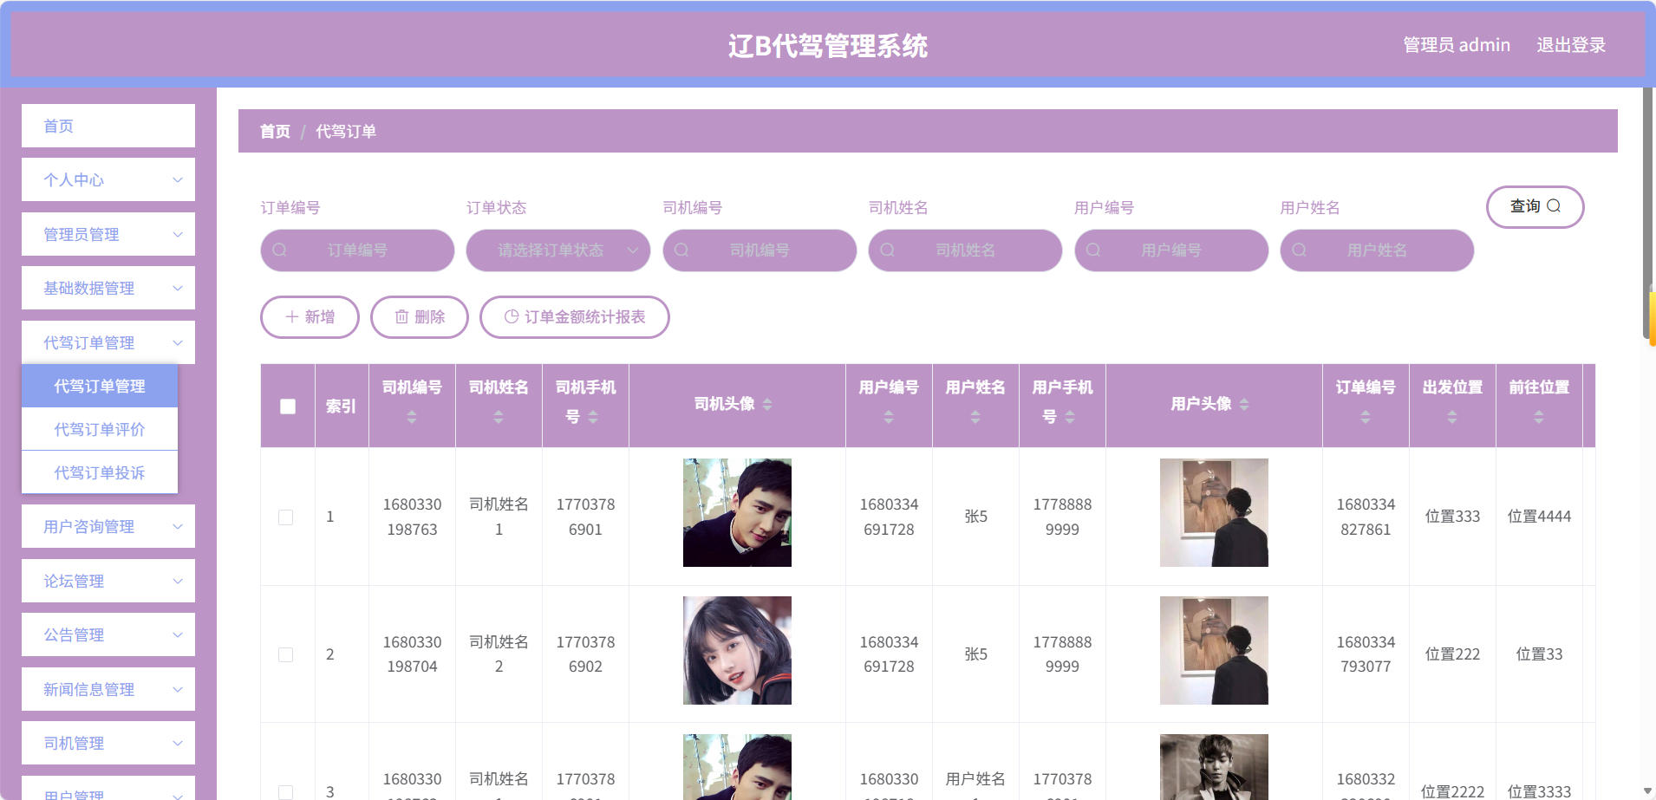
Task: Select the 代驾订单管理 submenu item
Action: (x=100, y=386)
